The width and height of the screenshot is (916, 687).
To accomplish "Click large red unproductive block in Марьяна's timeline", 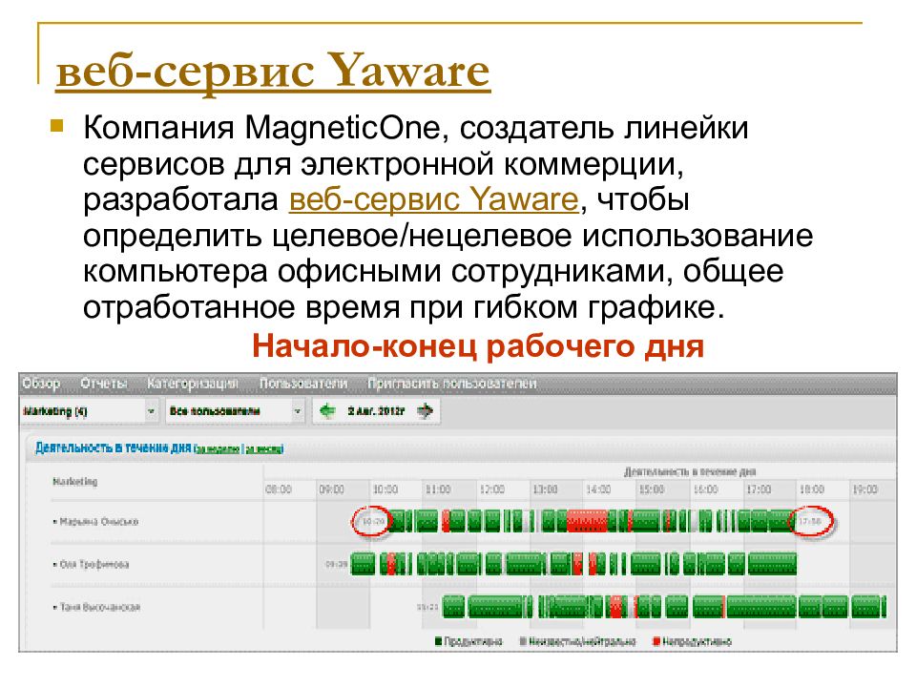I will point(587,521).
